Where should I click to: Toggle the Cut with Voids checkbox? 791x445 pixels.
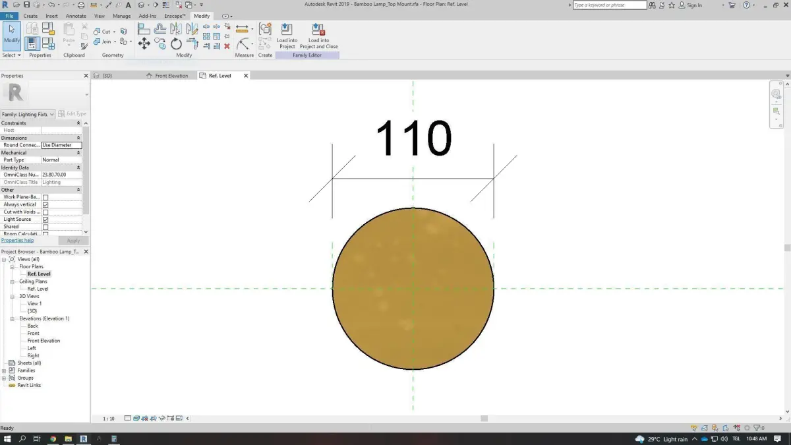pos(45,212)
